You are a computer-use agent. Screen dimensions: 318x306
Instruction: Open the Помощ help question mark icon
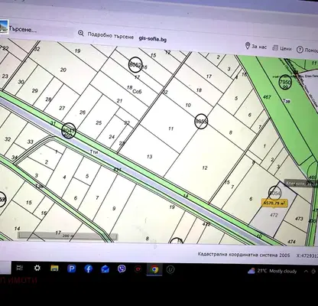tap(300, 50)
